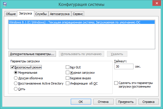
Task: Open Дополнительные параметры dialog
Action: tap(32, 54)
